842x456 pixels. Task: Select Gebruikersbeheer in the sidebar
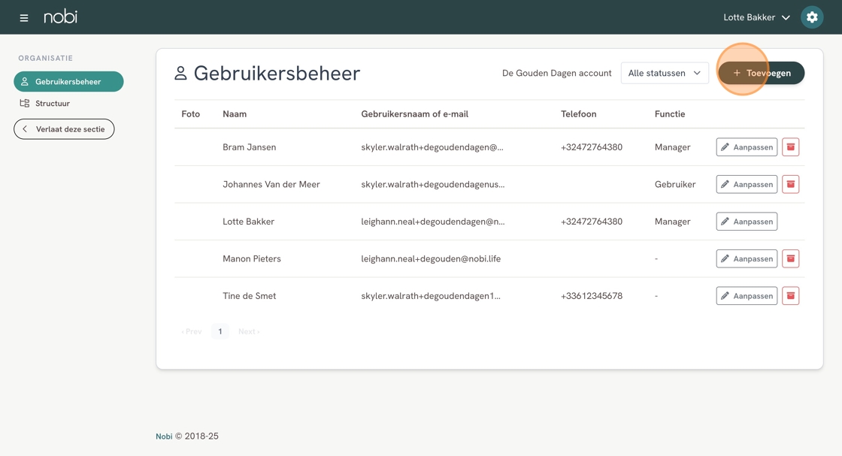tap(68, 81)
